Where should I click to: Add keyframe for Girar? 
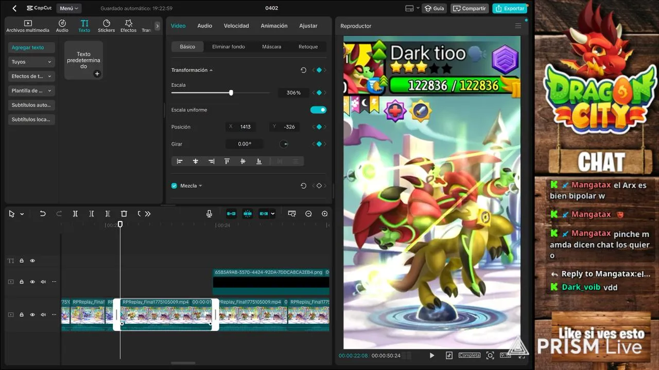[319, 144]
